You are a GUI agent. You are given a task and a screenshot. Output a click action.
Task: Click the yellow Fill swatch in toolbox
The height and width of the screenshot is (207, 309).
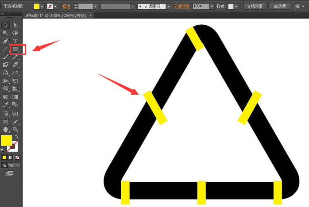click(6, 140)
